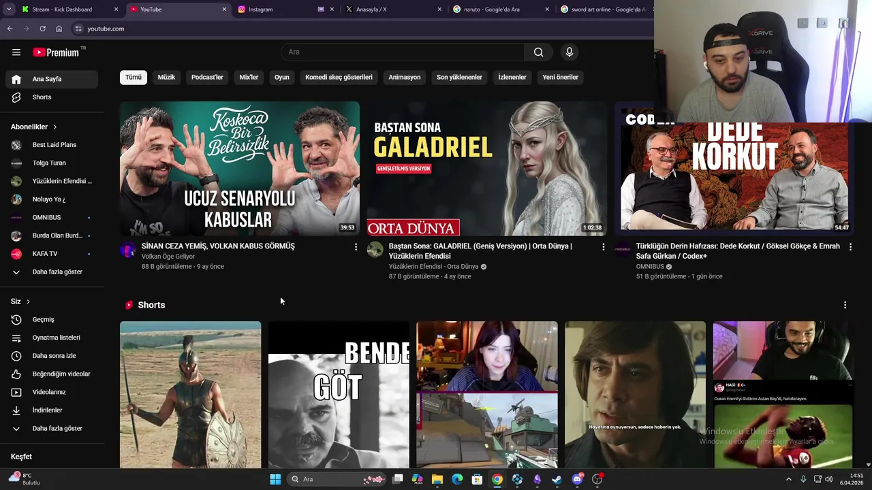Open İndirilenler downloads
The image size is (872, 490).
click(x=52, y=410)
